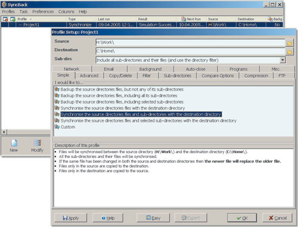298x227 pixels.
Task: Open the Sub-dirs dropdown arrow
Action: click(x=283, y=60)
